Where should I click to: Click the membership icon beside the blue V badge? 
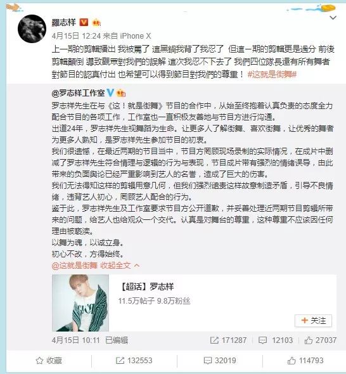[121, 93]
